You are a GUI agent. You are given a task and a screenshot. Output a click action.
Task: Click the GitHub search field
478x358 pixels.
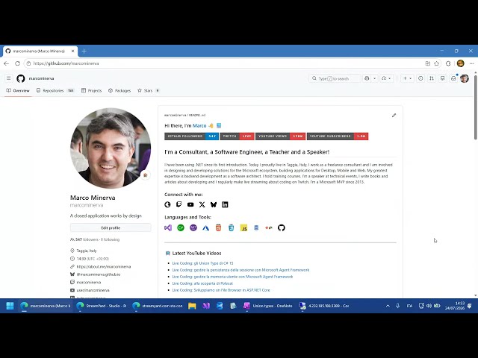335,78
